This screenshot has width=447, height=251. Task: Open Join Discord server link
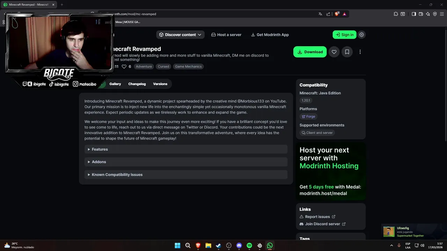323,224
